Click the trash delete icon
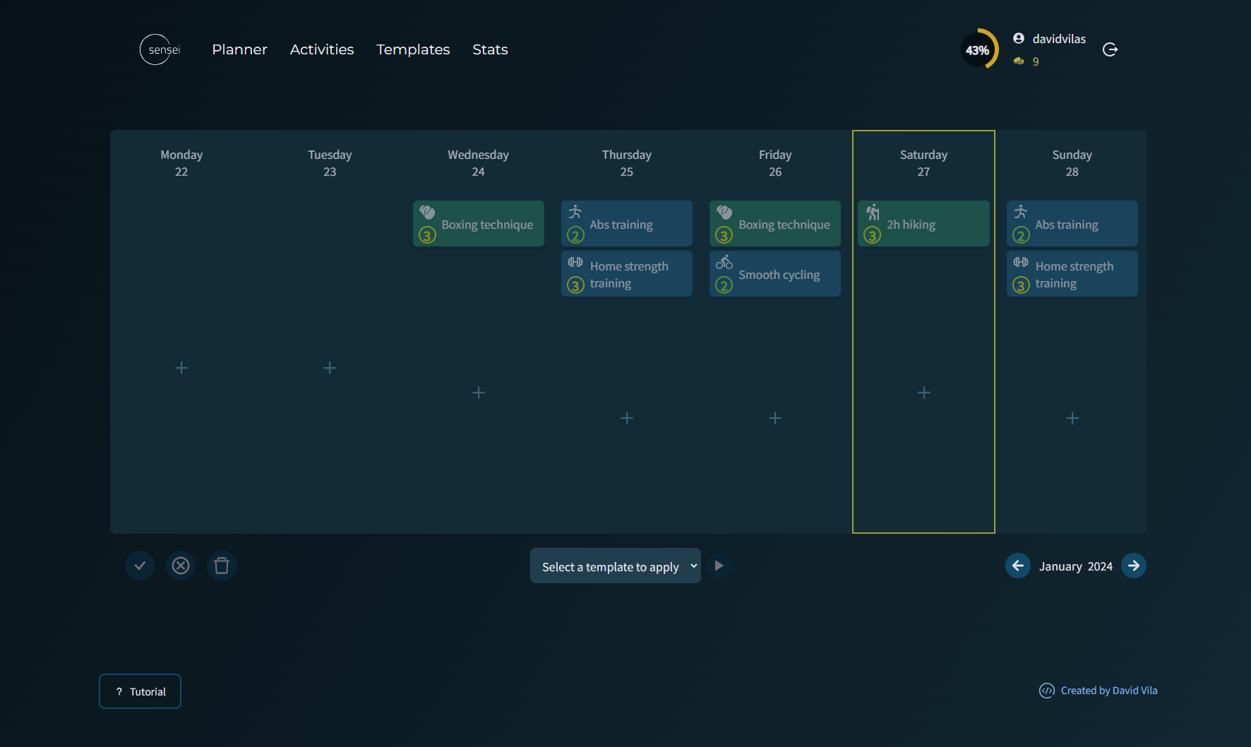Viewport: 1251px width, 747px height. coord(222,566)
